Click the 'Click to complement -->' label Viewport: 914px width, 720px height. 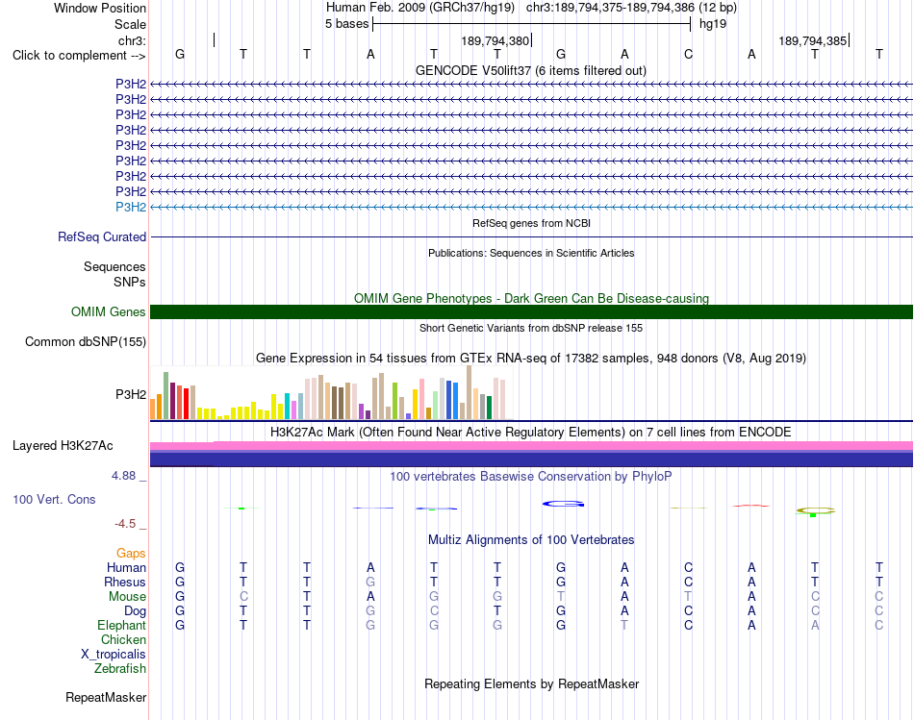tap(79, 56)
